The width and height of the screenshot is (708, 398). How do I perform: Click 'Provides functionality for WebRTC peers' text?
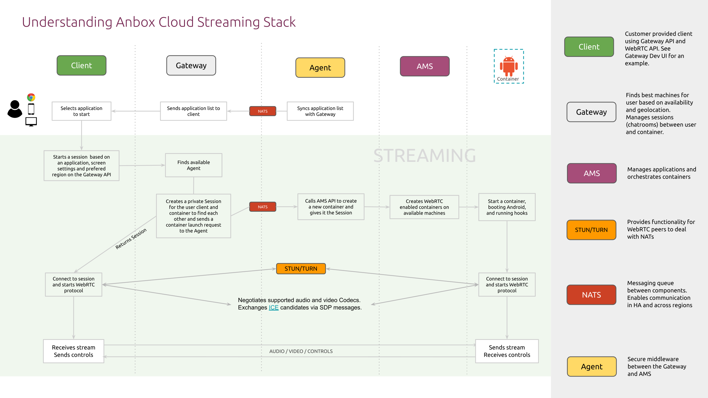pos(661,229)
